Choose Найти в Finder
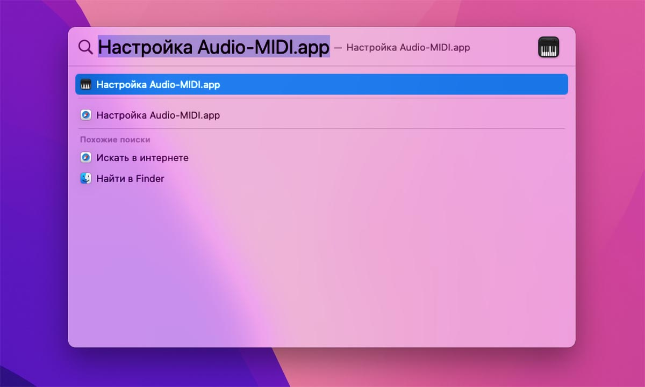Viewport: 645px width, 387px height. pyautogui.click(x=321, y=178)
